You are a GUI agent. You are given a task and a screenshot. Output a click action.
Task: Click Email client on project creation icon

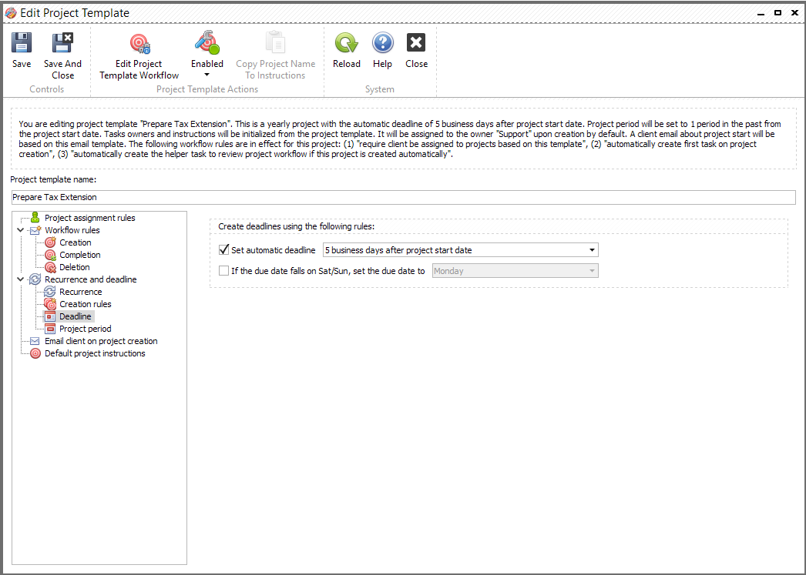pos(35,341)
